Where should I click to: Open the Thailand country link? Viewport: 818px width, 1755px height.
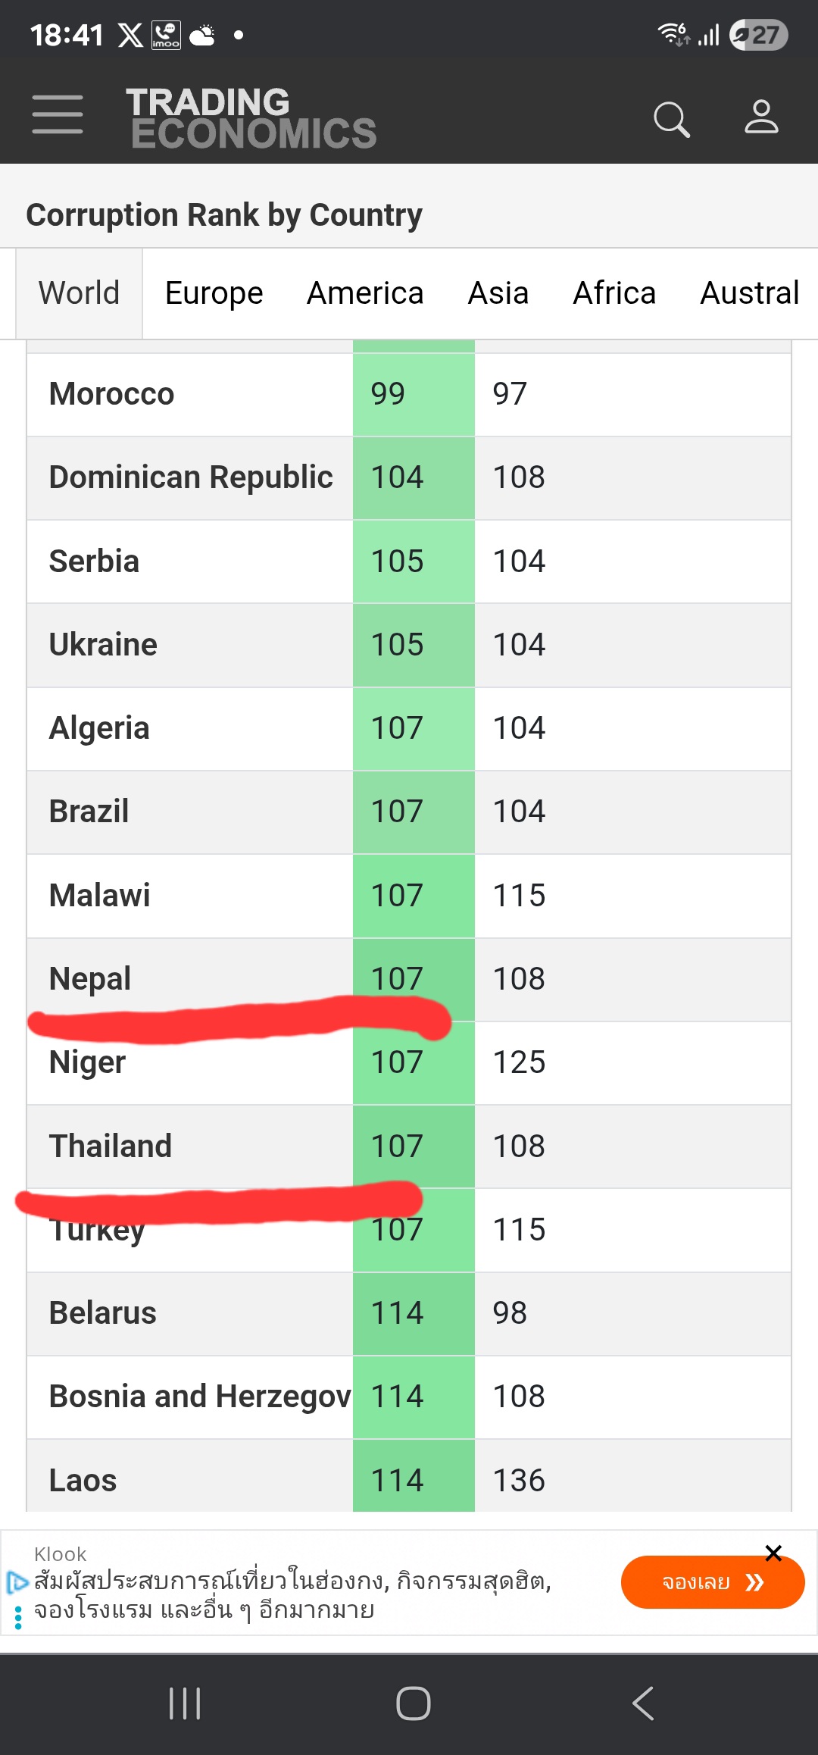coord(111,1146)
